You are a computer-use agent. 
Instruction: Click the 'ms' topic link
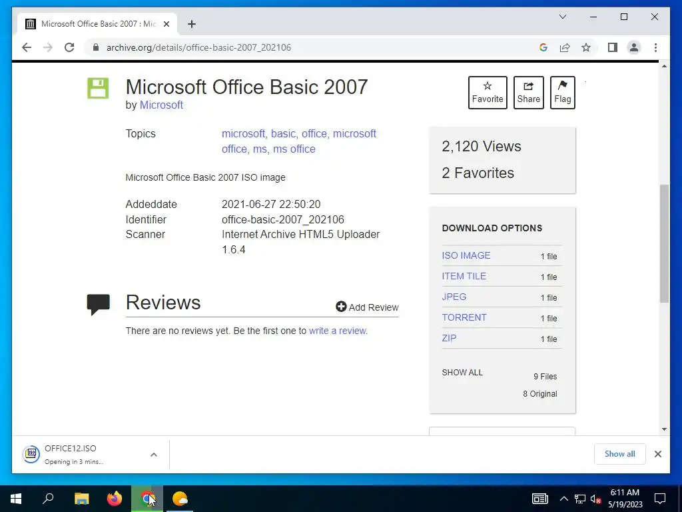260,149
